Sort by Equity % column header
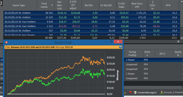This screenshot has height=97, width=183. 178,54
